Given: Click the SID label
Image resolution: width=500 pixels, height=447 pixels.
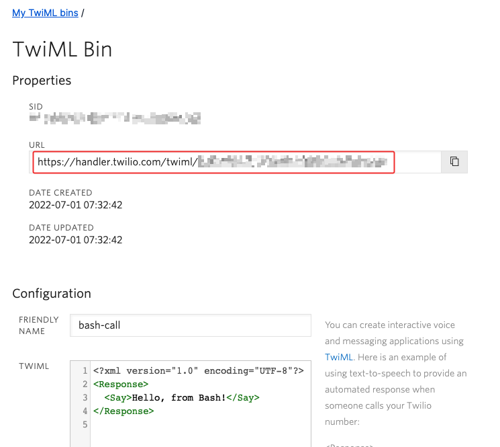Looking at the screenshot, I should click(x=36, y=107).
